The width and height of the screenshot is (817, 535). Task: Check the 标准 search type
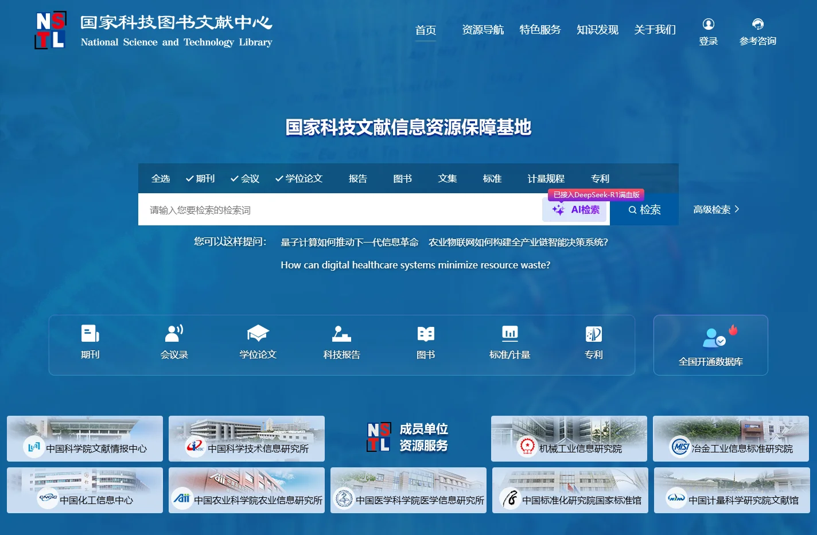[492, 178]
